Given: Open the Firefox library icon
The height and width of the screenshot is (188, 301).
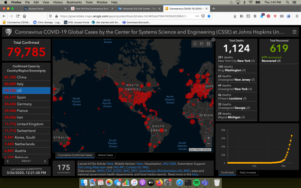Looking at the screenshot, I should click(242, 16).
